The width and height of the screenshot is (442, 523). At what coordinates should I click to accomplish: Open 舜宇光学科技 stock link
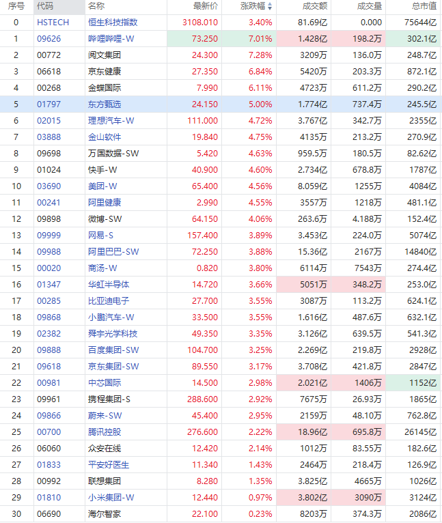(x=113, y=334)
